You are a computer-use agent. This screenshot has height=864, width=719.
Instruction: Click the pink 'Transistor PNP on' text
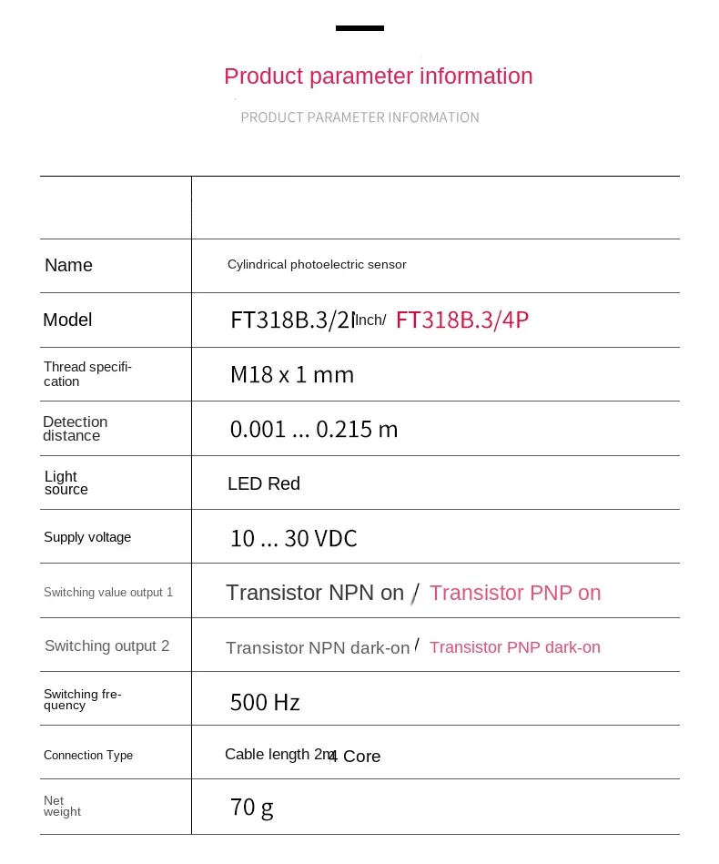515,593
